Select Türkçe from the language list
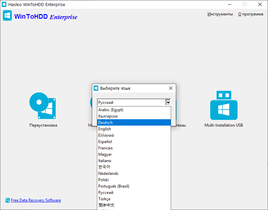 pyautogui.click(x=134, y=199)
